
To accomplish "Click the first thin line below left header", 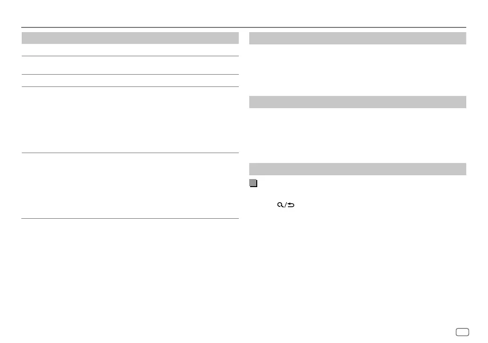I will point(130,56).
